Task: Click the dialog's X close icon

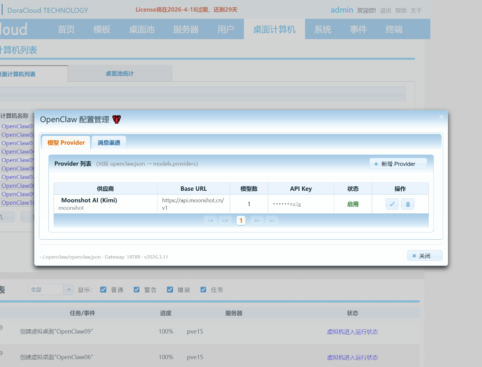Action: tap(442, 117)
